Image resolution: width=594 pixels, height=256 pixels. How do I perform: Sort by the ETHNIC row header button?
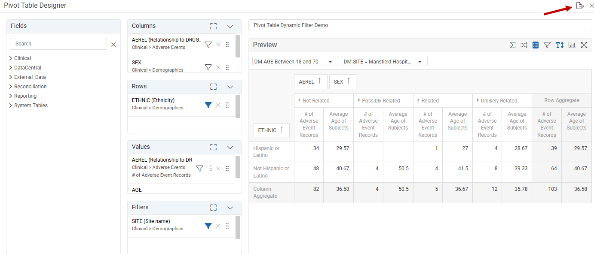click(272, 130)
